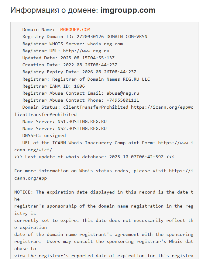Click the NOTICE paragraph's first line

coord(103,192)
